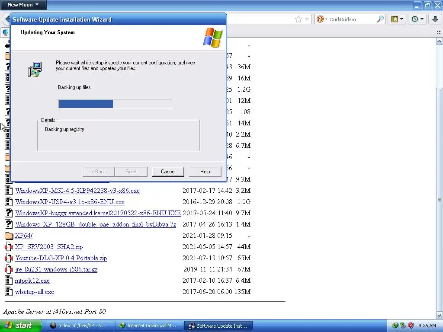
Task: Click binary icon beside mtppk12.exe
Action: click(x=9, y=280)
